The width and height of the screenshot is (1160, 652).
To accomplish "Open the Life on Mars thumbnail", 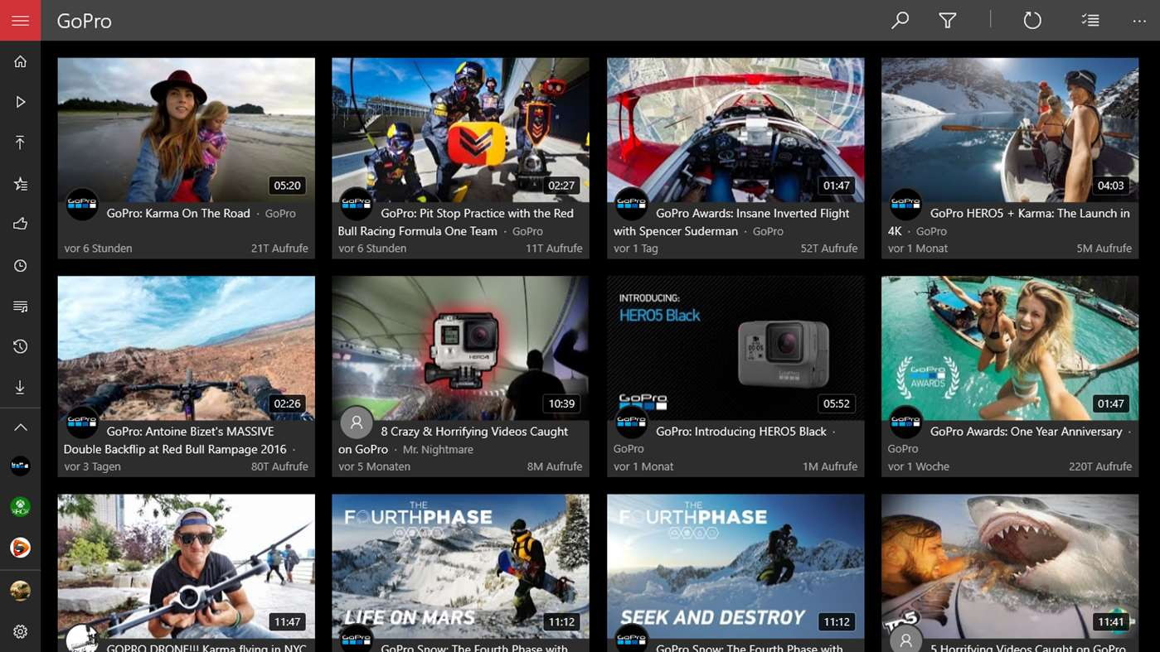I will pos(460,567).
